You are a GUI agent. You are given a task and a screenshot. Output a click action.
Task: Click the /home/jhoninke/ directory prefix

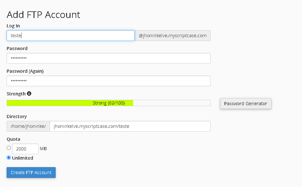coord(28,126)
